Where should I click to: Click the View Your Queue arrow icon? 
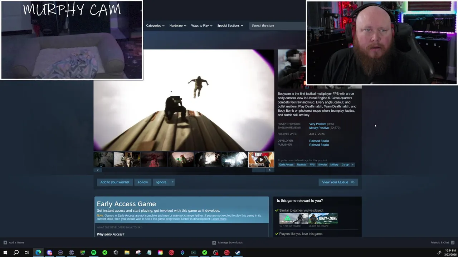353,182
